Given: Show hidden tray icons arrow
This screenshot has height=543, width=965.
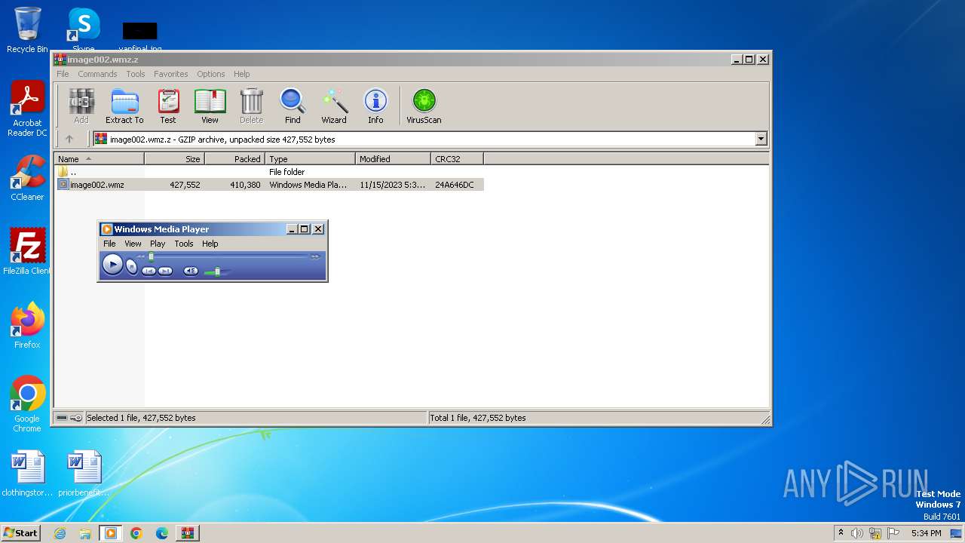Looking at the screenshot, I should [x=841, y=533].
